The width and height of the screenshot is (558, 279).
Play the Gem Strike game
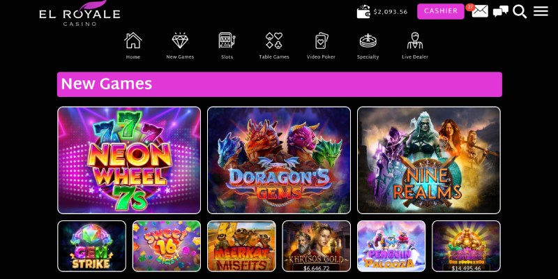(91, 246)
